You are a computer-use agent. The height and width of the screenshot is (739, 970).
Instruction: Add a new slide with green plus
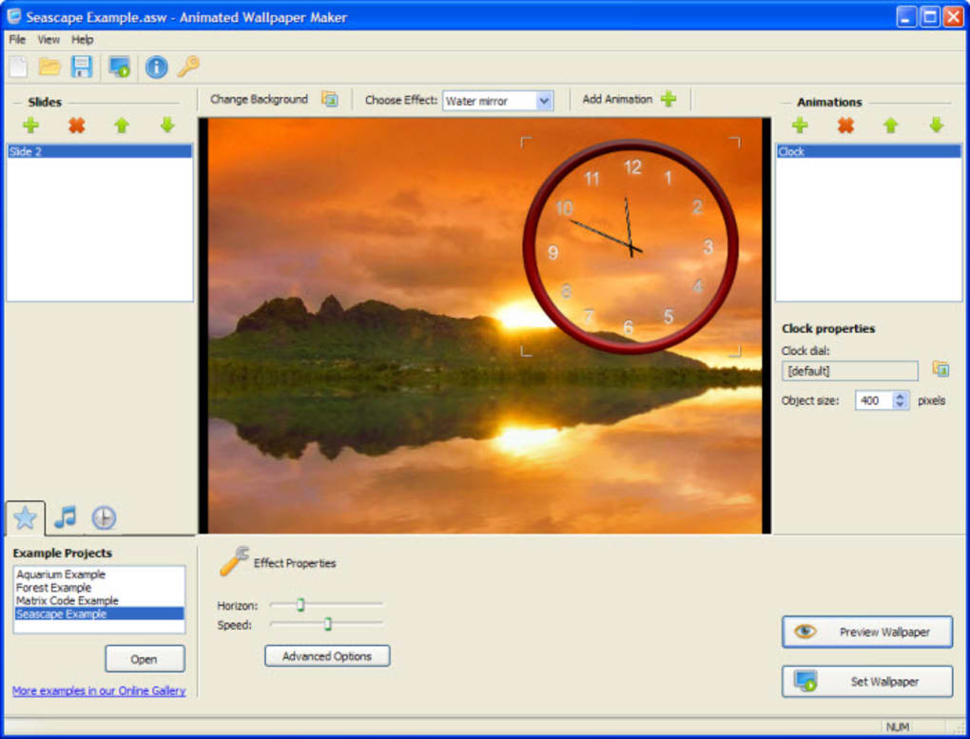30,126
